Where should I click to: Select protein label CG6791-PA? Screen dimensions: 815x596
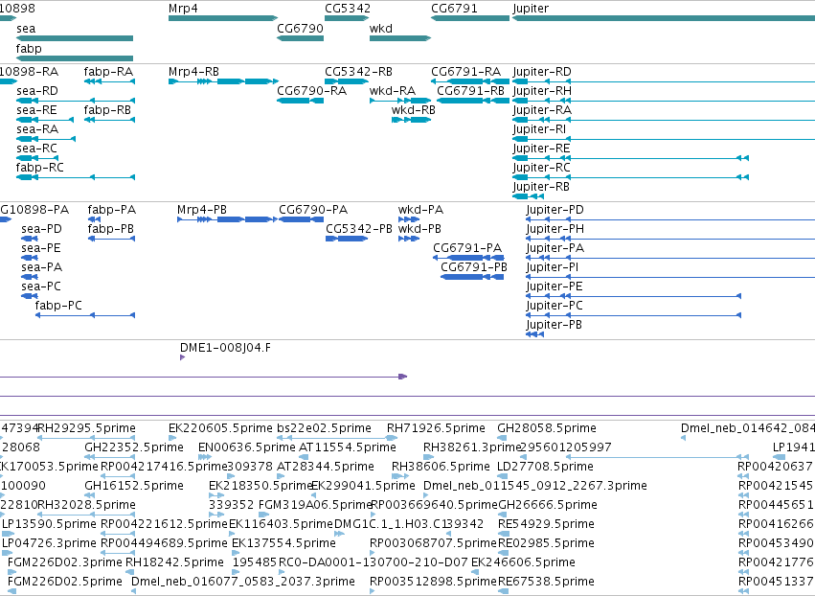click(x=467, y=248)
